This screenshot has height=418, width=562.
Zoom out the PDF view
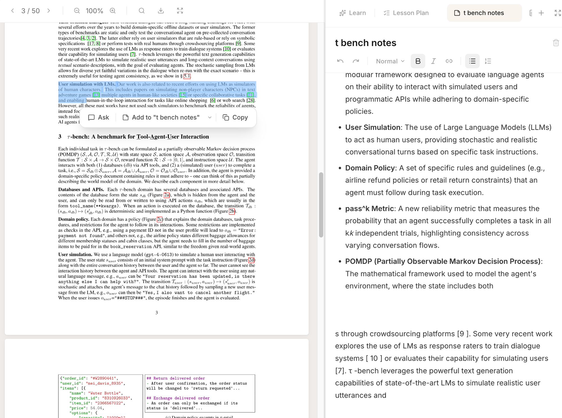click(77, 11)
